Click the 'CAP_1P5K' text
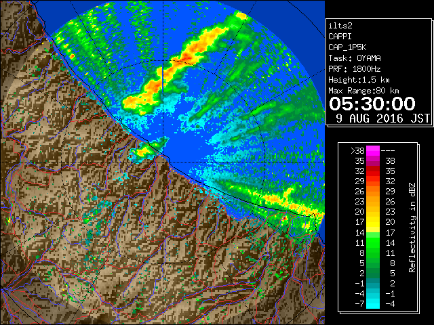The image size is (434, 325). point(347,47)
